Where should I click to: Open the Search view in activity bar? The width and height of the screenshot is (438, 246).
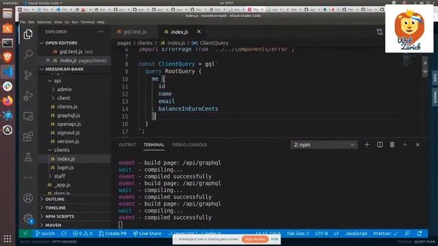[x=28, y=55]
